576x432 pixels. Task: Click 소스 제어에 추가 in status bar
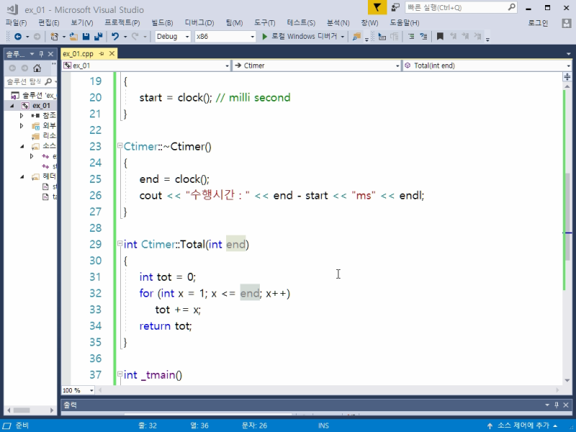tap(523, 426)
